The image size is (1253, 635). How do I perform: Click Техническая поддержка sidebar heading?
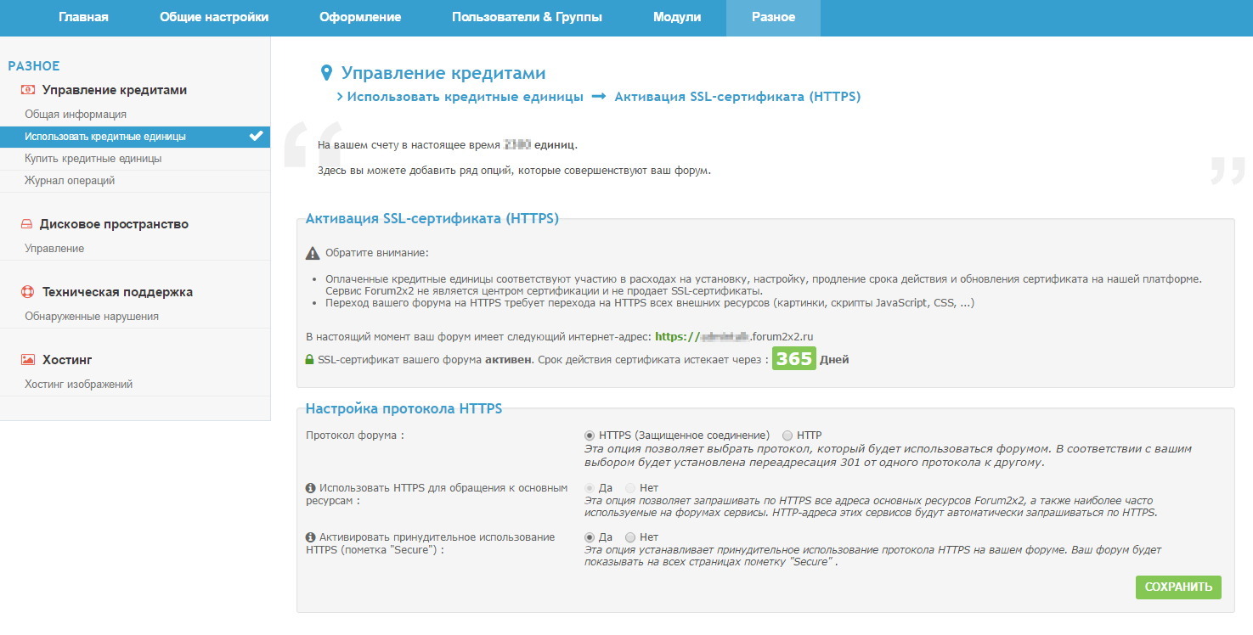point(118,292)
